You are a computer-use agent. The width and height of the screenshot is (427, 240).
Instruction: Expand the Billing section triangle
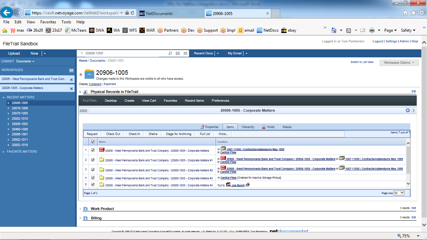[x=80, y=218]
